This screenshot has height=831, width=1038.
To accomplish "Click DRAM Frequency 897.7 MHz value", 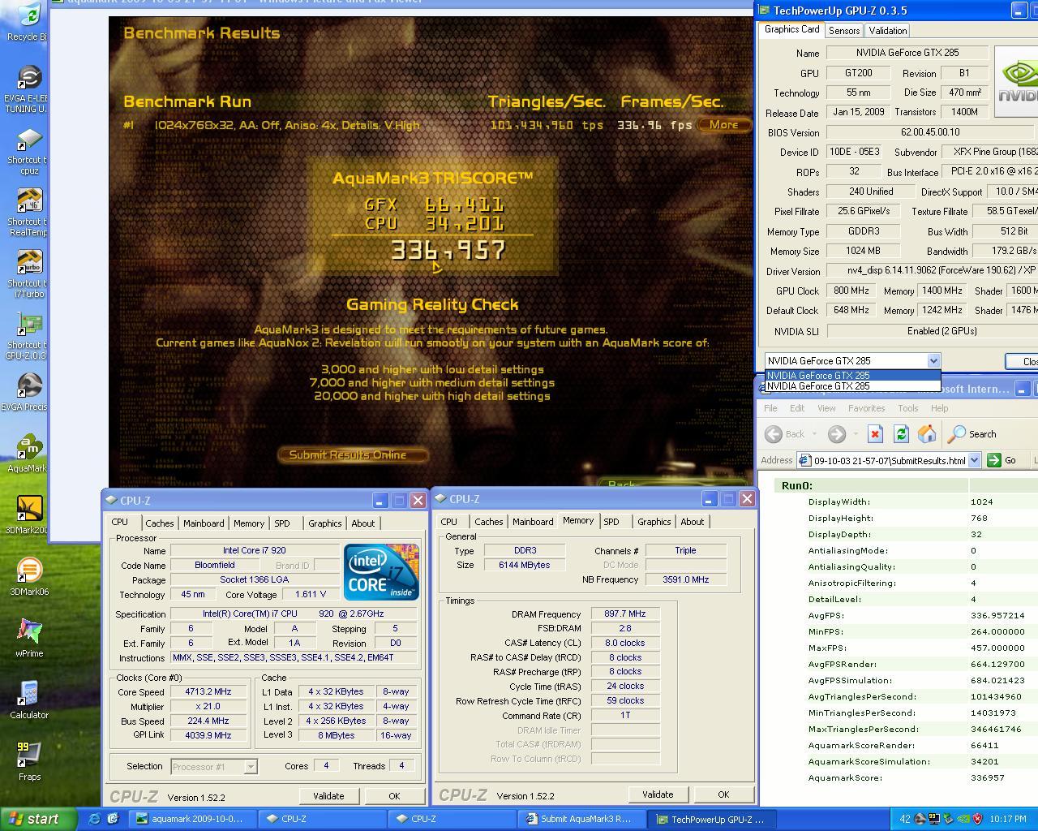I will click(625, 614).
